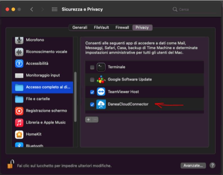Image resolution: width=223 pixels, height=175 pixels.
Task: Click the Avanzate... button
Action: click(x=193, y=165)
